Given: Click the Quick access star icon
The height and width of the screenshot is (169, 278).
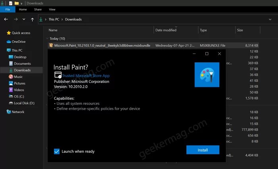Looking at the screenshot, I should (x=9, y=33).
